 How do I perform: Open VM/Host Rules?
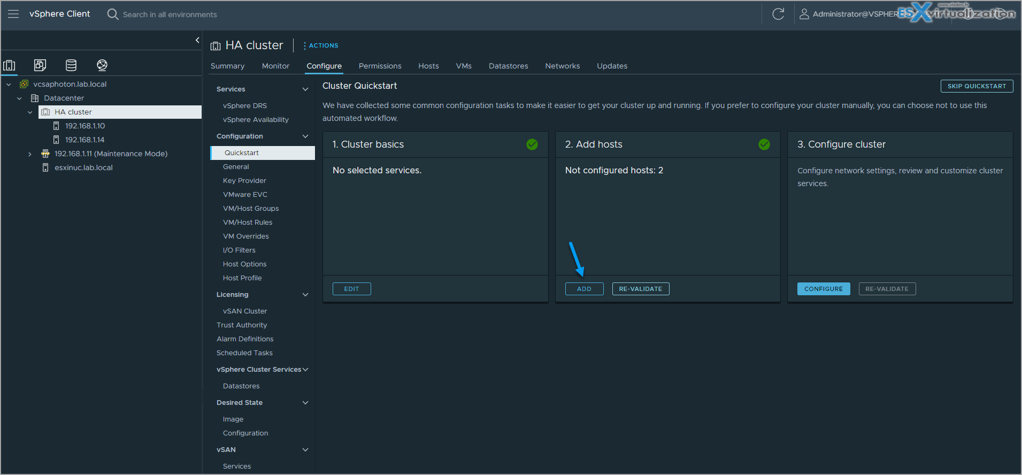[x=248, y=223]
